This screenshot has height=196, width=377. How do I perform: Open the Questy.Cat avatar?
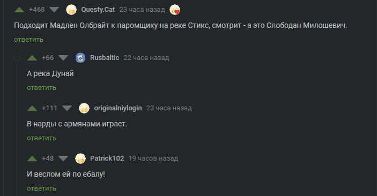click(x=71, y=10)
